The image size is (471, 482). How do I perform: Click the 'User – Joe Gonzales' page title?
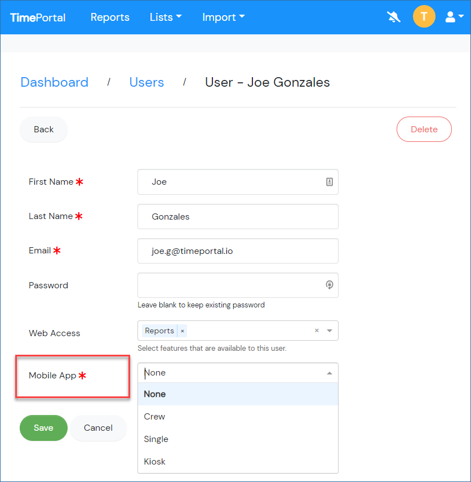(268, 82)
